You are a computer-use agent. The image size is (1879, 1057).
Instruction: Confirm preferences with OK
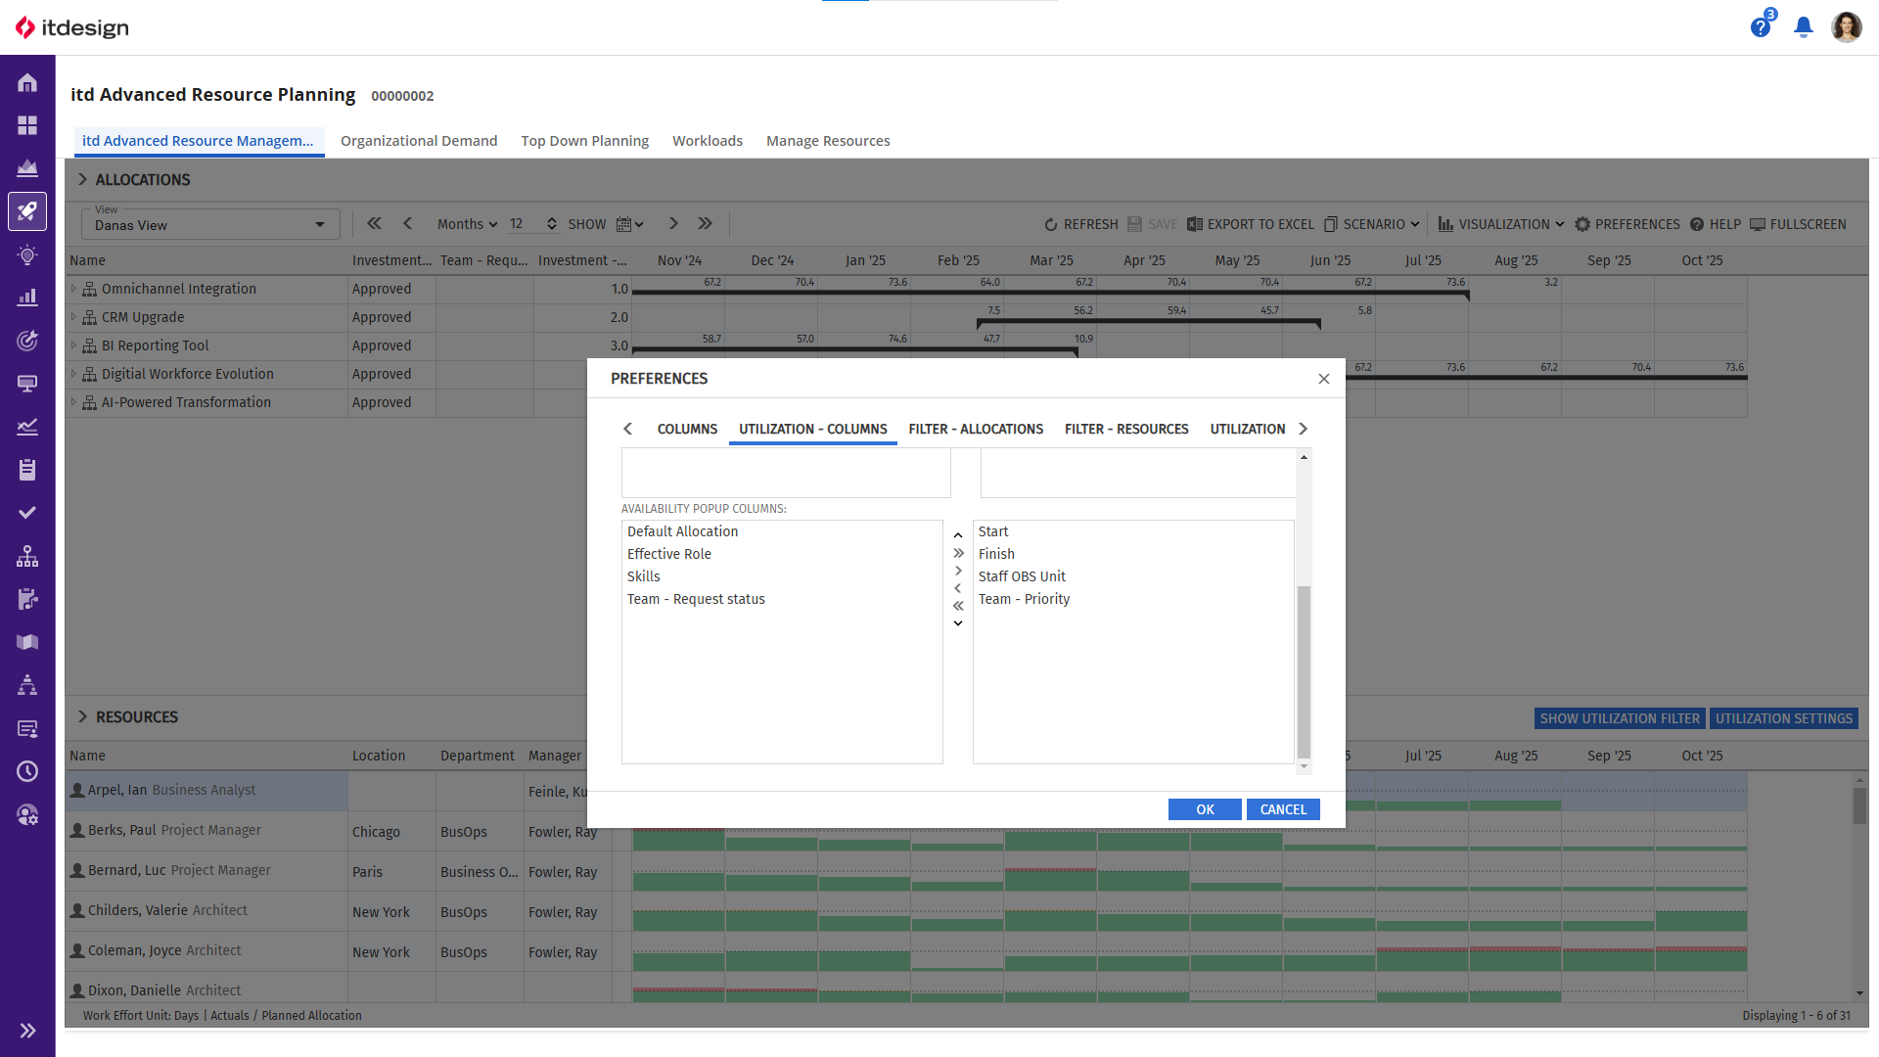click(x=1205, y=809)
